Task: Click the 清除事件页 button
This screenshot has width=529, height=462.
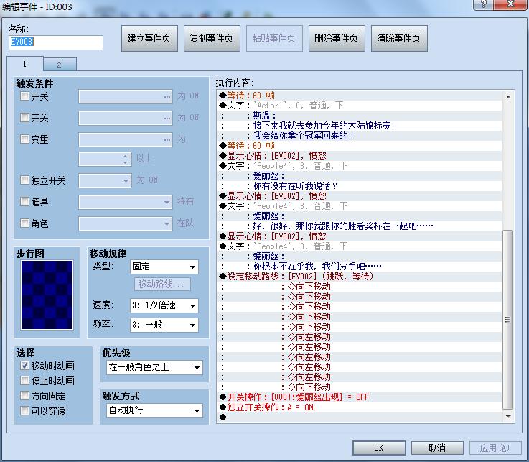Action: 399,38
